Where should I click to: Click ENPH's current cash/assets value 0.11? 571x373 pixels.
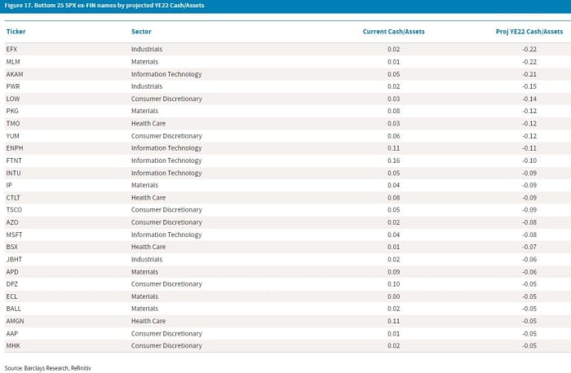coord(394,148)
